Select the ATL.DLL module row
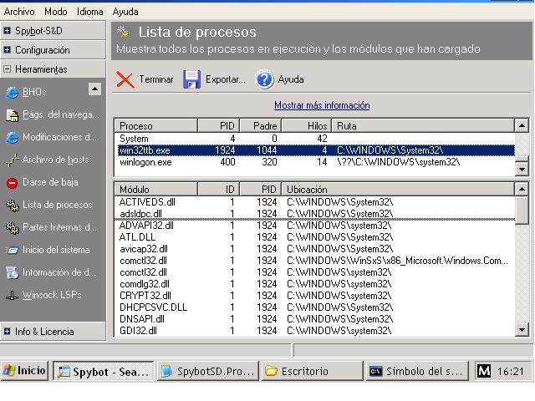Screen dimensions: 535x401 [x=314, y=237]
